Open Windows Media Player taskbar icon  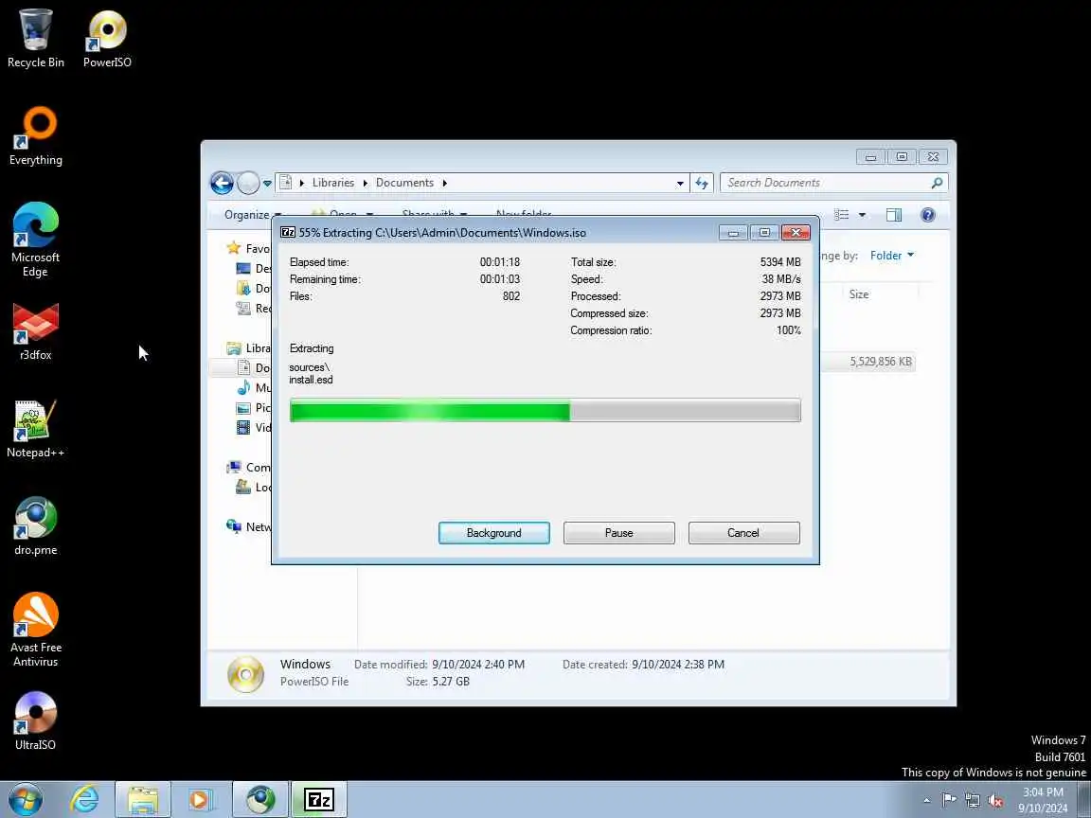pos(200,800)
